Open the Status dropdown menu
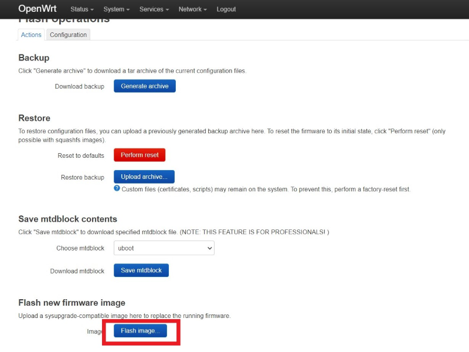Image resolution: width=469 pixels, height=352 pixels. click(81, 9)
